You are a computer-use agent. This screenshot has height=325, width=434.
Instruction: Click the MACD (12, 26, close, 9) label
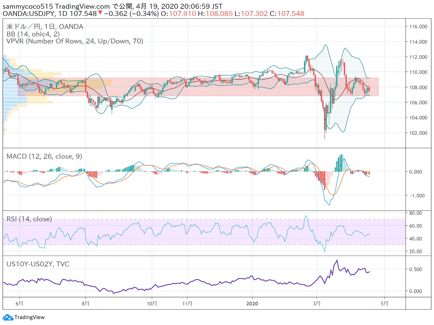point(44,156)
